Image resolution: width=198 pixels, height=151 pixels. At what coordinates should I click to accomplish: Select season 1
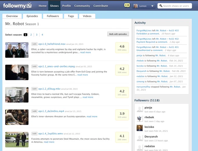[x=25, y=35]
